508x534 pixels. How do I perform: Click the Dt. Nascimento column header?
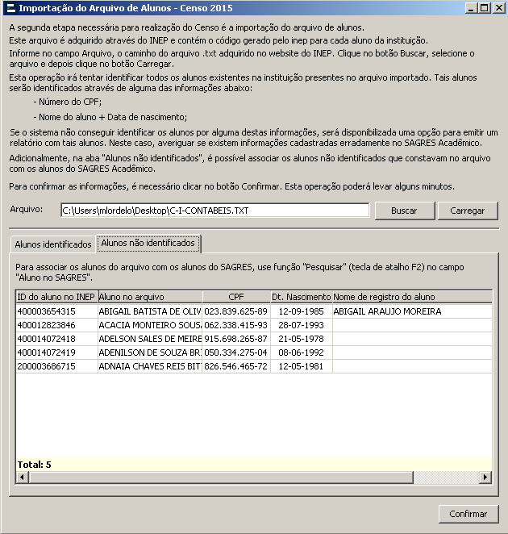[x=301, y=297]
